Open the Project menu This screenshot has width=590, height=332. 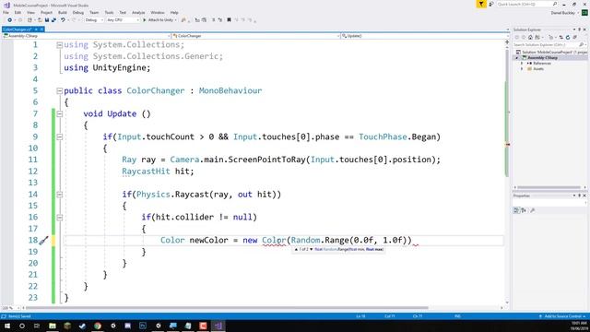coord(47,12)
